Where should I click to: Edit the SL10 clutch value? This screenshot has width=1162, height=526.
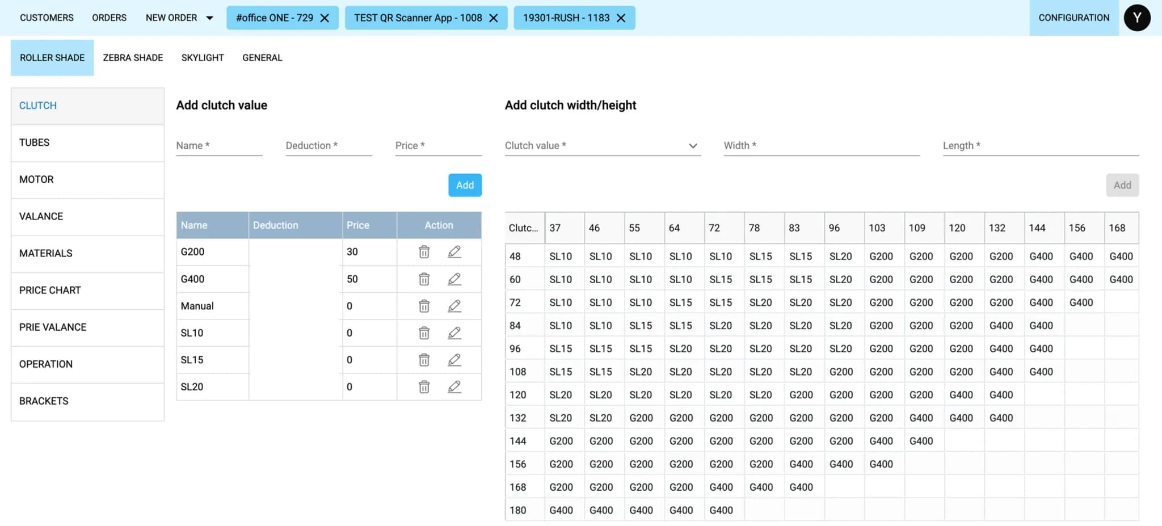454,333
